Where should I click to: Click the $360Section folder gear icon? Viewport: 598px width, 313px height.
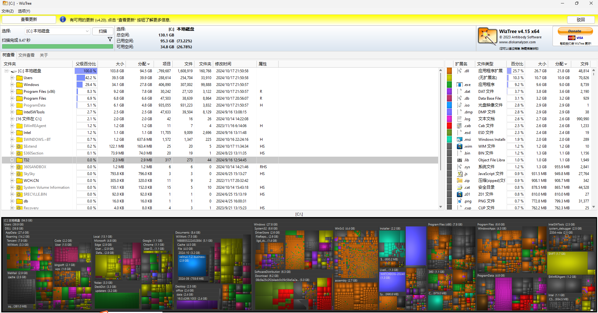(19, 153)
